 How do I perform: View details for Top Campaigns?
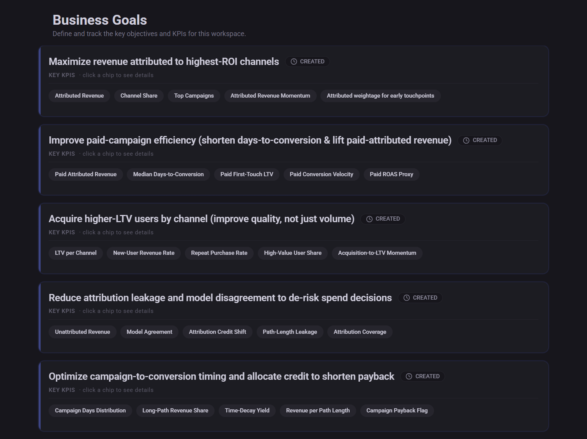point(194,96)
